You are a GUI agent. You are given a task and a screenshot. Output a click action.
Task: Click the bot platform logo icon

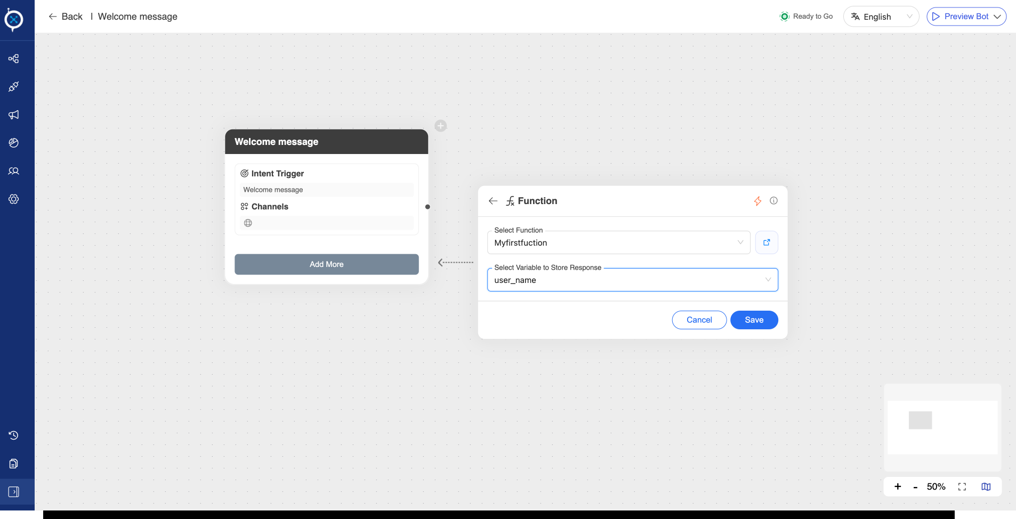click(14, 20)
